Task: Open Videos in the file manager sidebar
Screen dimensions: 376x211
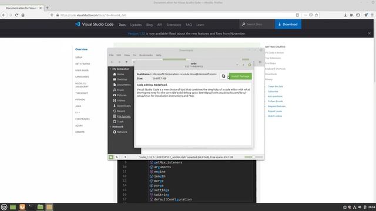Action: click(x=121, y=100)
